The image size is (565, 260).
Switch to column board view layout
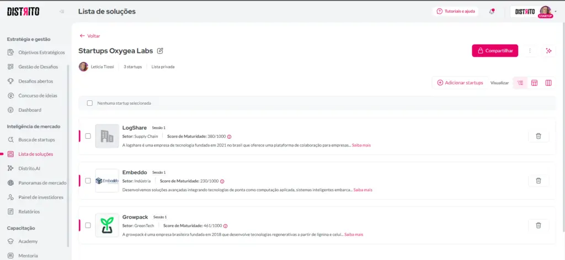click(x=548, y=83)
